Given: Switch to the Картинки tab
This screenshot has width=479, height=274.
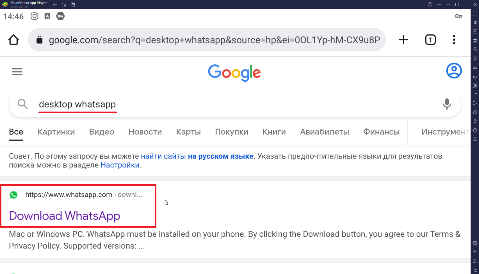Looking at the screenshot, I should pos(56,132).
